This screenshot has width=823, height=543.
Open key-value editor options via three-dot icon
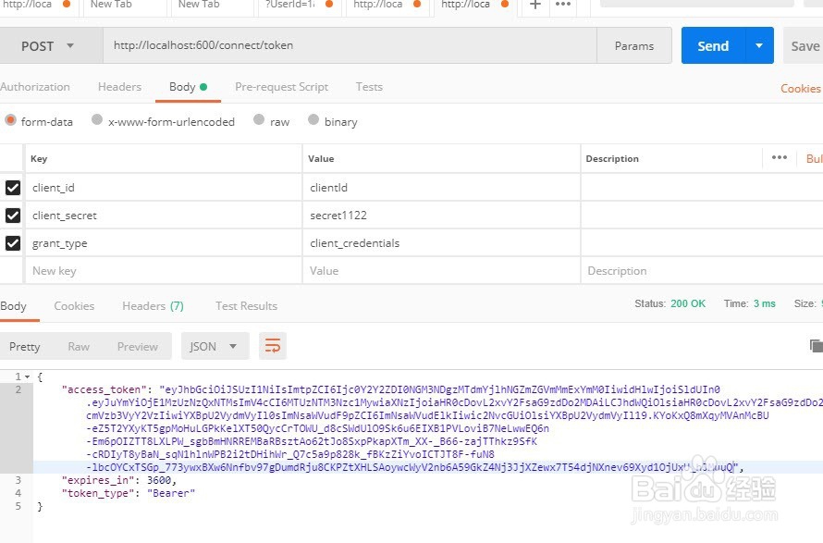click(x=780, y=158)
